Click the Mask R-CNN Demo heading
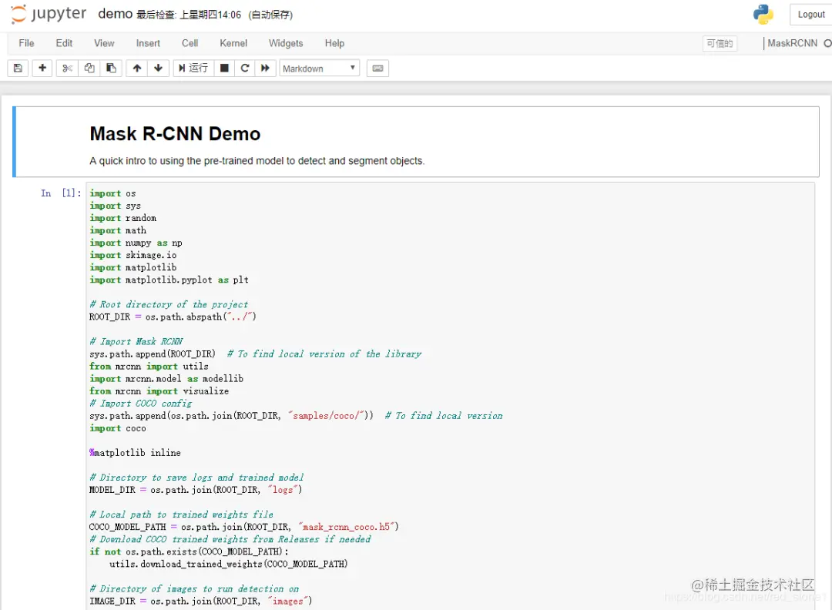 click(175, 134)
